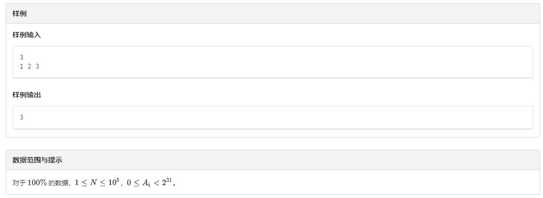Screen dimensions: 543x198
Task: Click the 100% value in constraints
Action: tap(37, 183)
